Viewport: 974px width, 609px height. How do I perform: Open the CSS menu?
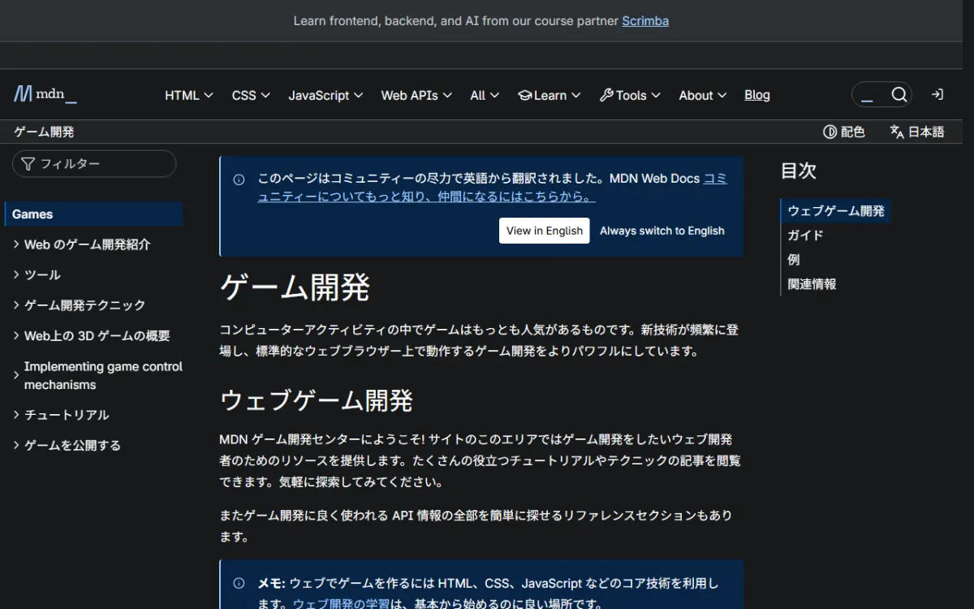(251, 95)
